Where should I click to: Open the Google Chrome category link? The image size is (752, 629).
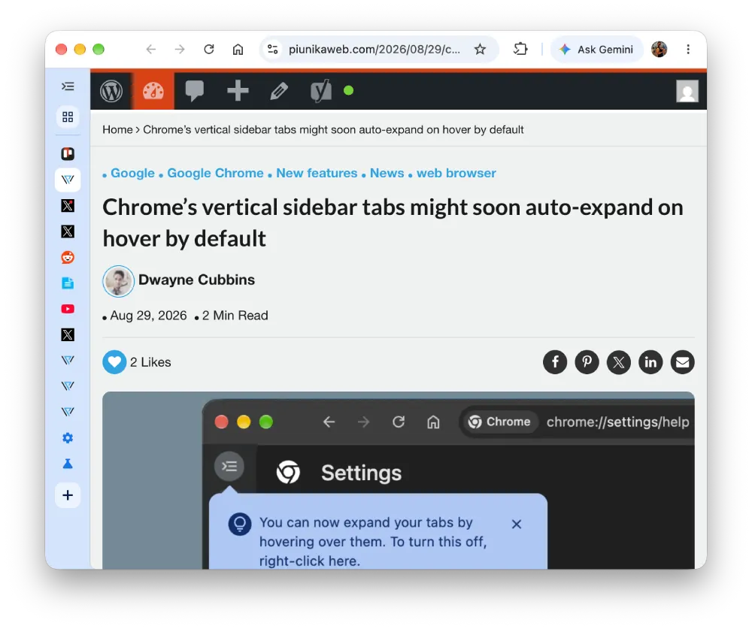point(215,173)
